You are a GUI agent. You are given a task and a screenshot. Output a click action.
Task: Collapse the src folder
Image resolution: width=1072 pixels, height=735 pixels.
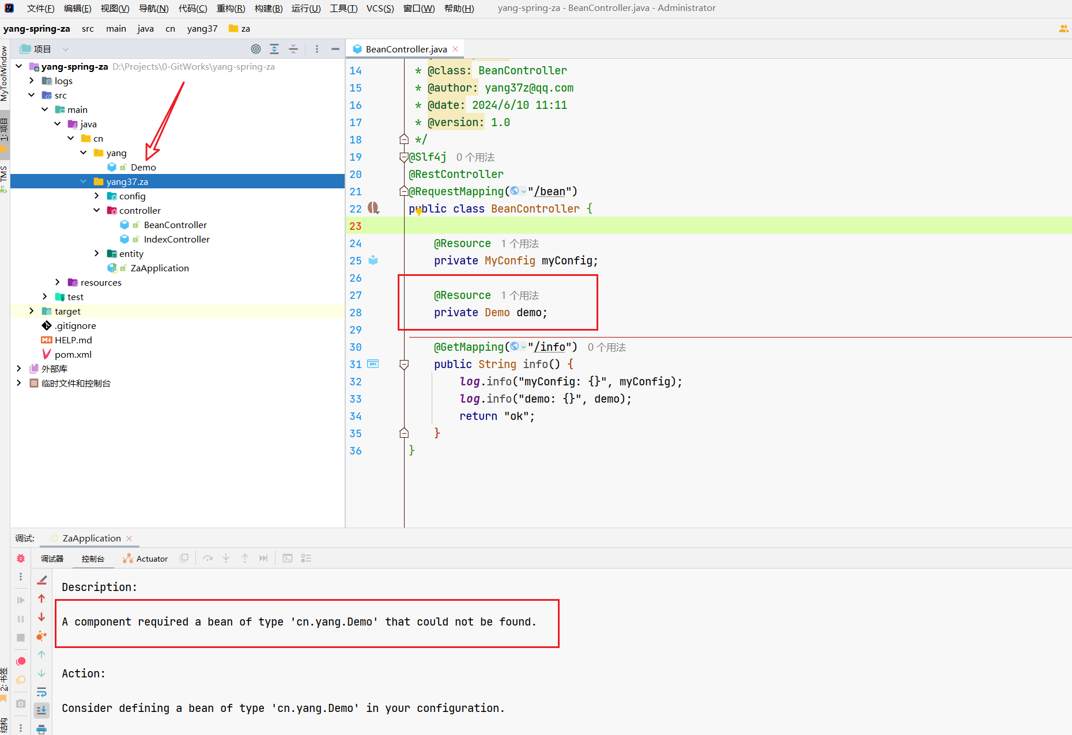31,95
